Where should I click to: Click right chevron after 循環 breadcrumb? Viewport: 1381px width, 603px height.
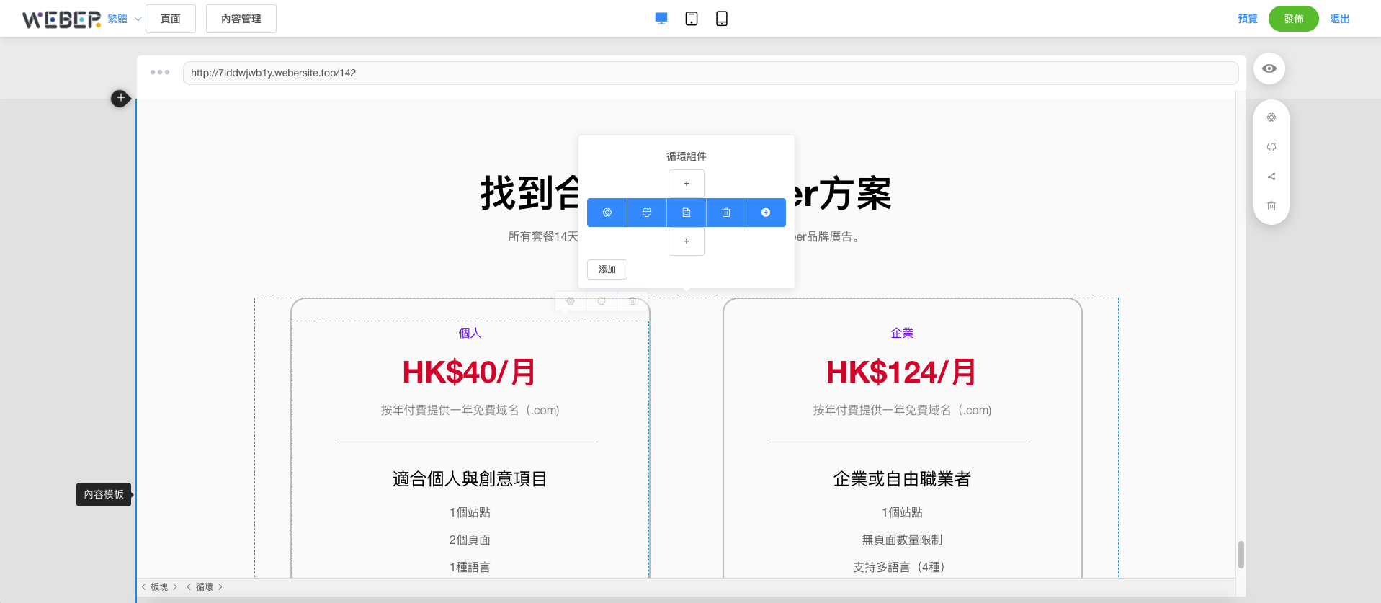click(x=220, y=587)
